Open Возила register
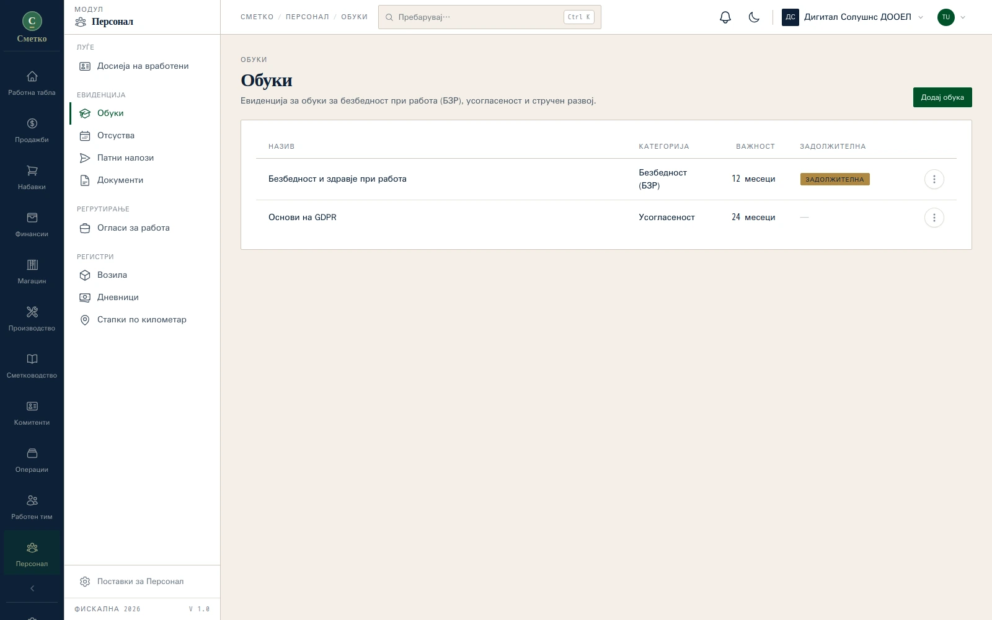The image size is (992, 620). pyautogui.click(x=142, y=275)
